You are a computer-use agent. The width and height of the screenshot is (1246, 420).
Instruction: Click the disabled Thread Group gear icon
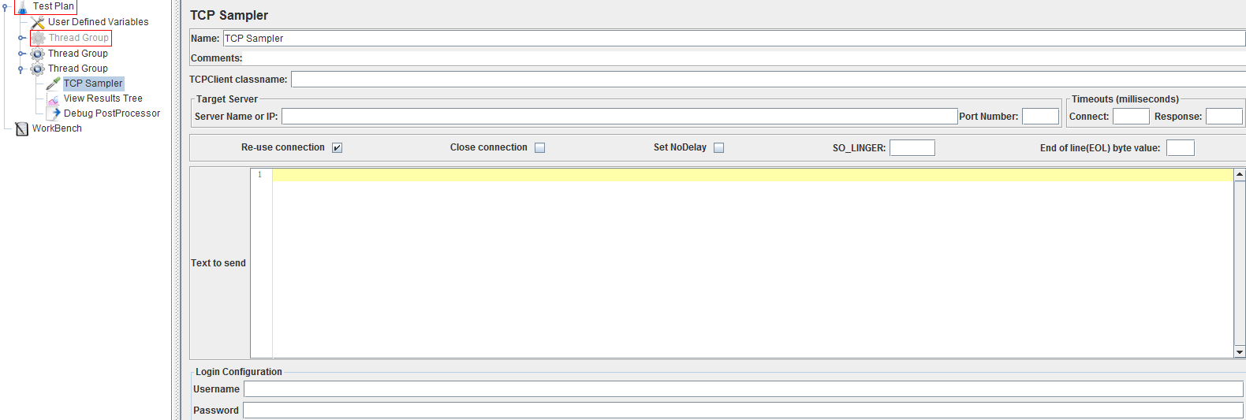coord(39,38)
